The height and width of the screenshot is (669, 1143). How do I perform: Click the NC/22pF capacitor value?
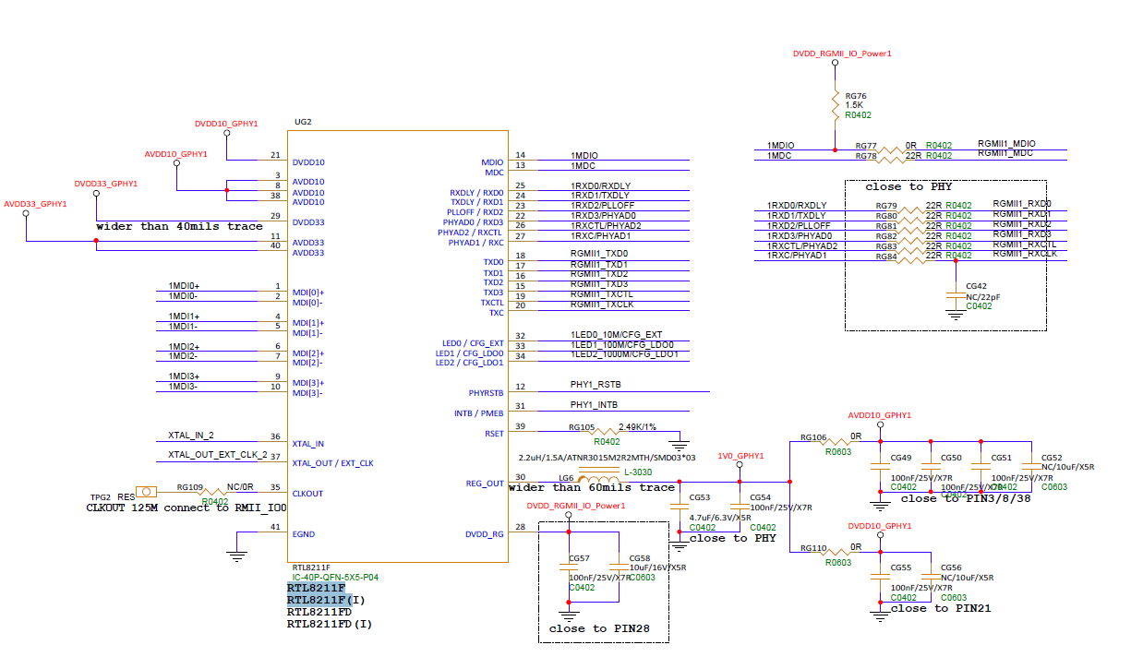pos(983,296)
